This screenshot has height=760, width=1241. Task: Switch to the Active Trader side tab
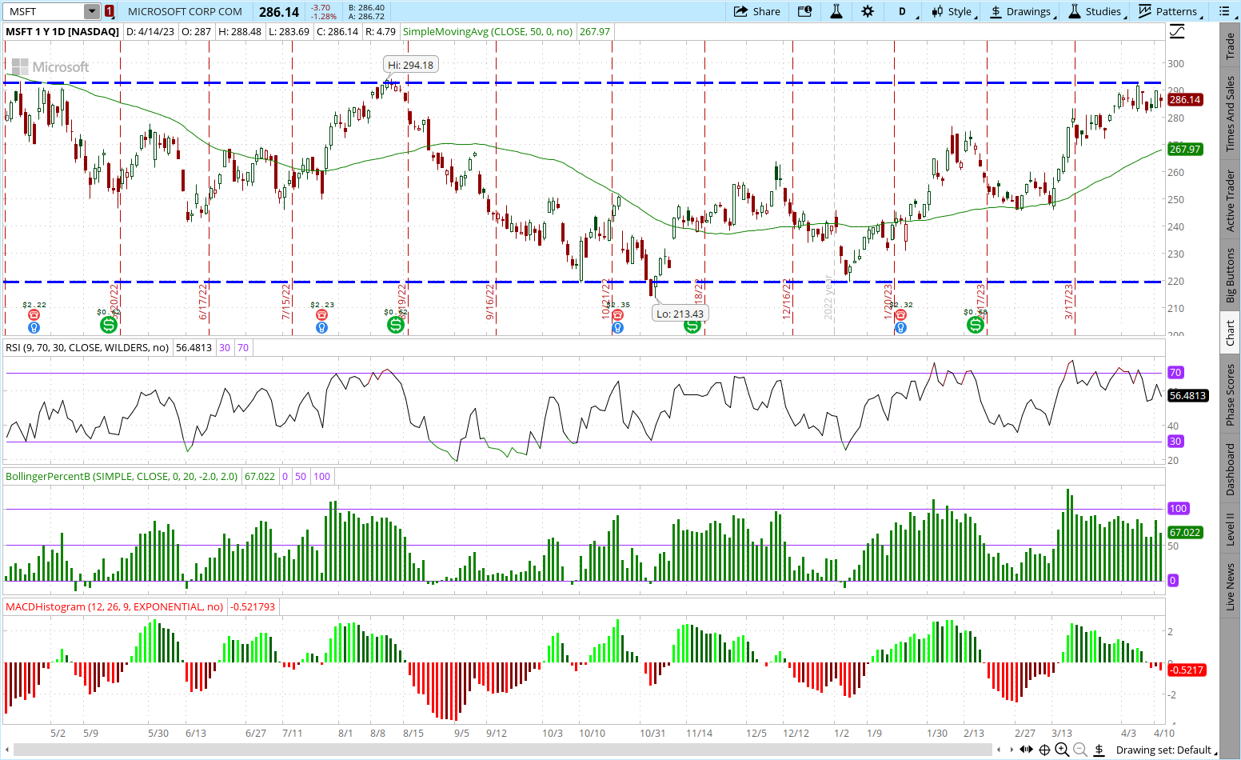coord(1231,201)
